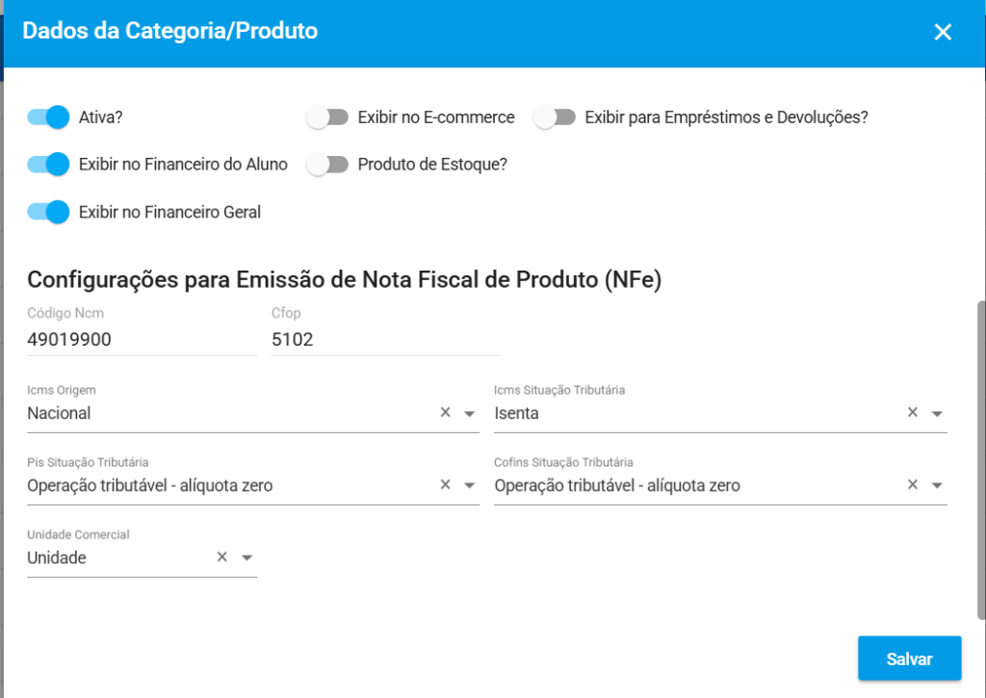This screenshot has height=698, width=986.
Task: Toggle the Ativa? switch off
Action: [x=49, y=117]
